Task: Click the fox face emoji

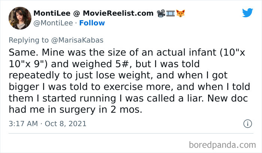Action: tap(181, 13)
